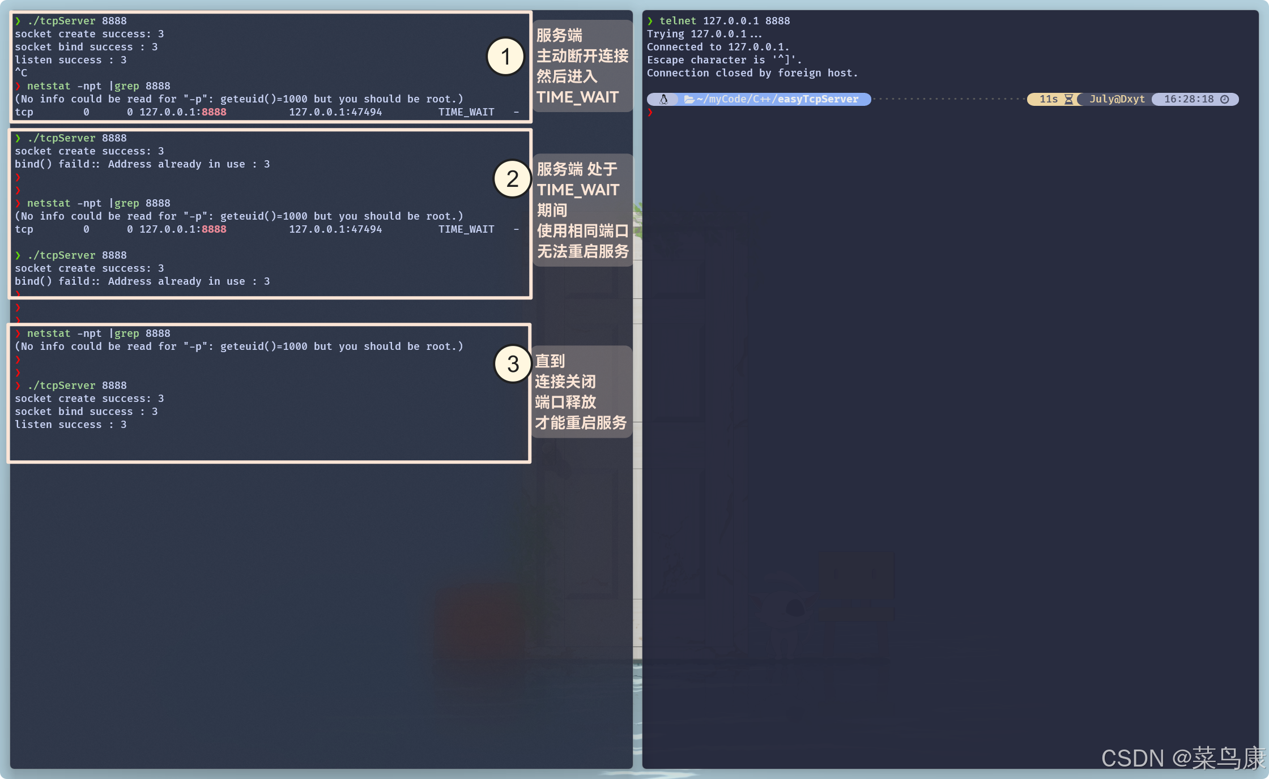Viewport: 1269px width, 779px height.
Task: Click the hourglass icon next to 11s
Action: (1068, 100)
